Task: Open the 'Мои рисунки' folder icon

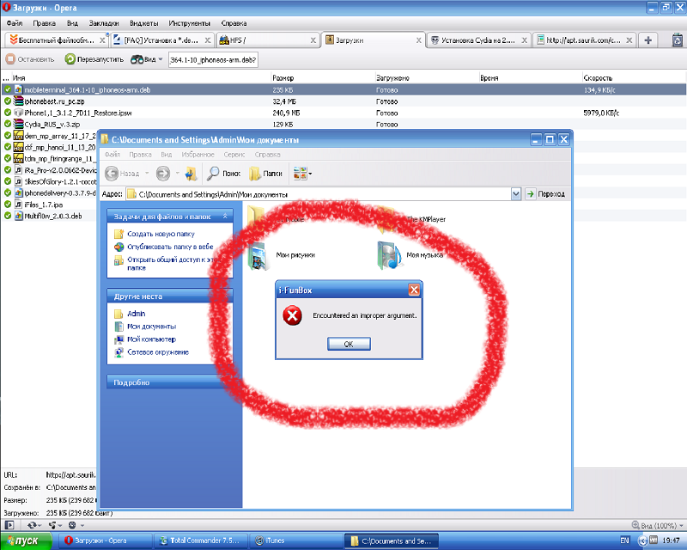Action: coord(259,255)
